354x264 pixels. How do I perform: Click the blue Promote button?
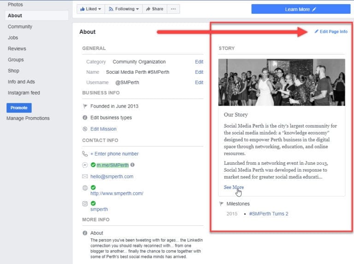click(19, 108)
